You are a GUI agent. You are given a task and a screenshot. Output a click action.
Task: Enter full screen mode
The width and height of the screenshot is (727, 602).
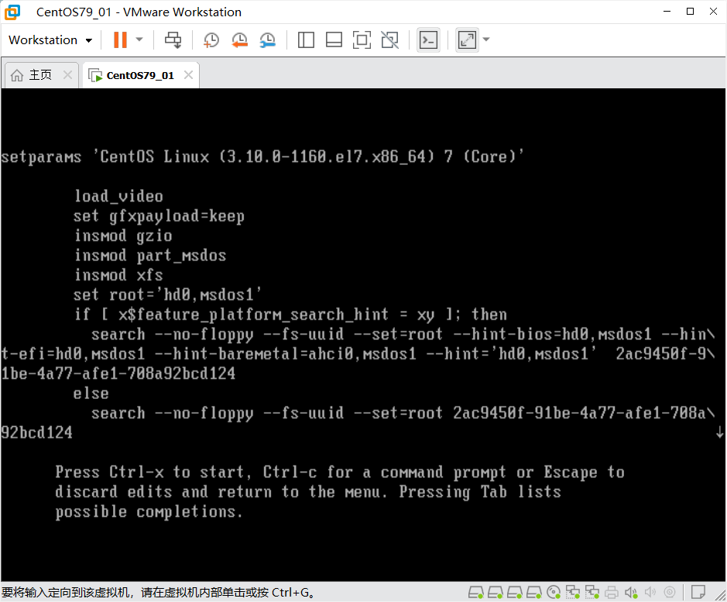click(x=362, y=40)
